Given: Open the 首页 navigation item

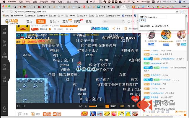Looking at the screenshot, I should coord(29,22).
